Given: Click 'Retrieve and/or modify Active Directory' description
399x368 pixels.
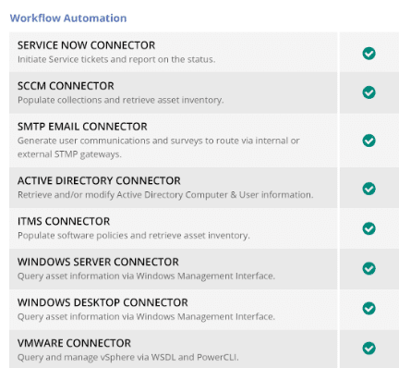Looking at the screenshot, I should (x=165, y=195).
